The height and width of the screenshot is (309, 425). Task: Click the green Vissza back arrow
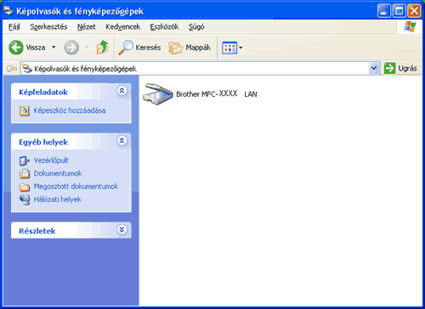tap(16, 48)
